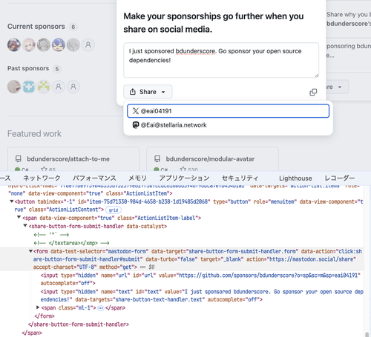Click the Featured work heading
The height and width of the screenshot is (337, 371).
(x=34, y=134)
